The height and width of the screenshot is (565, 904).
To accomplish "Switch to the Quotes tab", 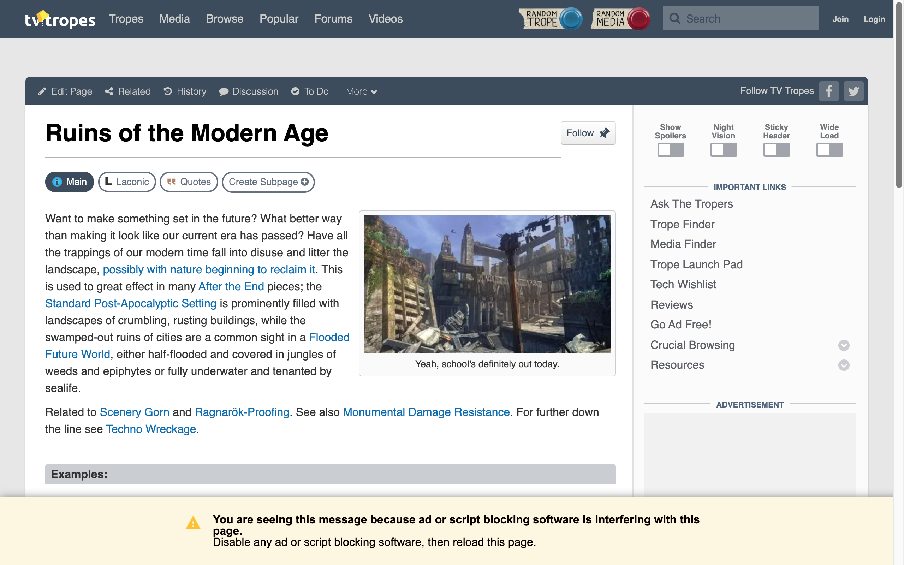I will (x=189, y=182).
